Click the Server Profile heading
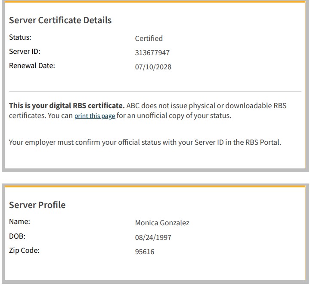 click(37, 205)
